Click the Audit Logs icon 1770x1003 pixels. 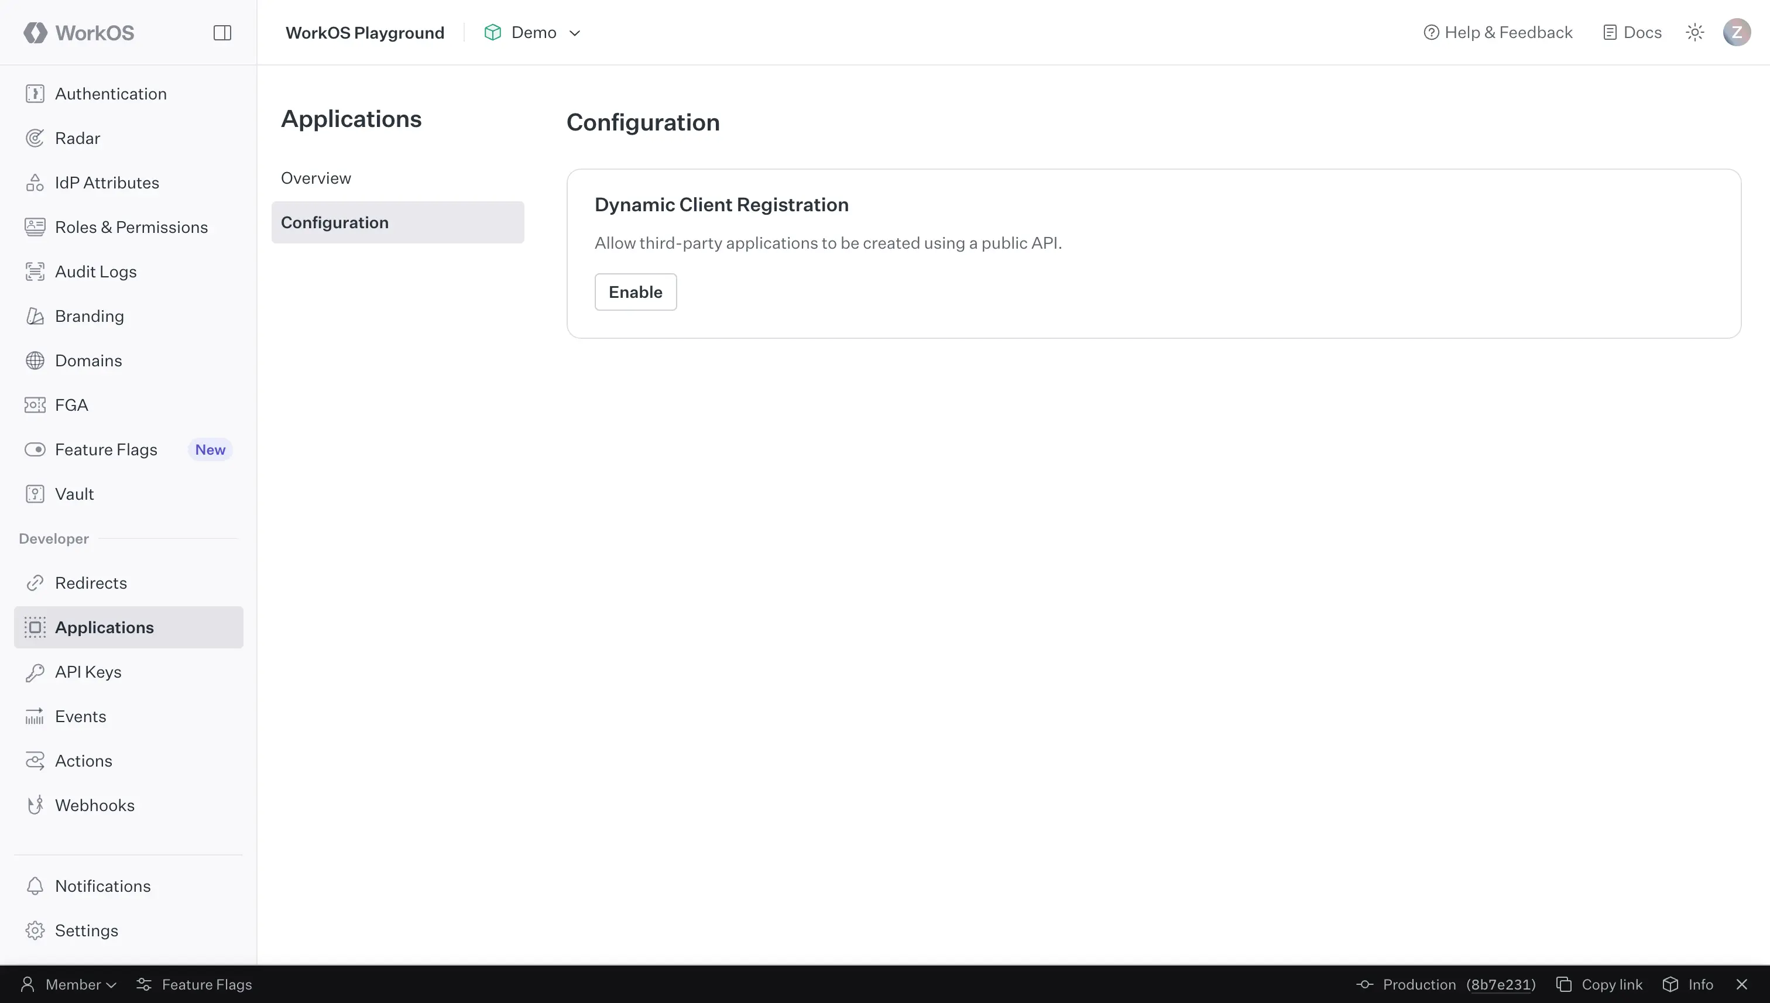35,272
